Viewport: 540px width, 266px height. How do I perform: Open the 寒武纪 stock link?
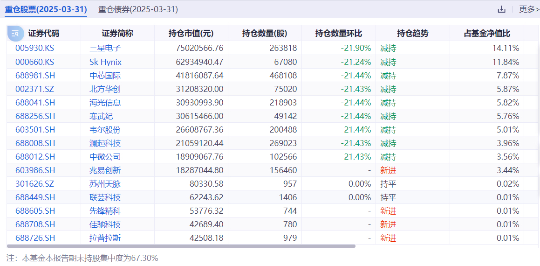(101, 116)
